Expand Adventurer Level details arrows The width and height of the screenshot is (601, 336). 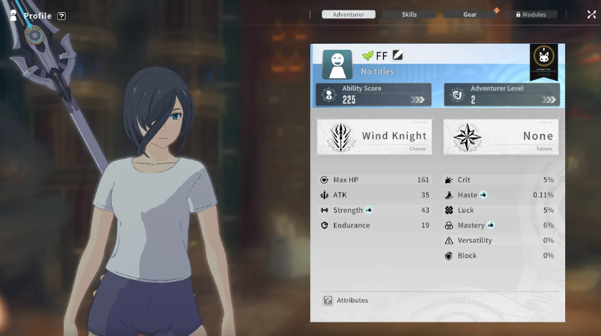[549, 100]
